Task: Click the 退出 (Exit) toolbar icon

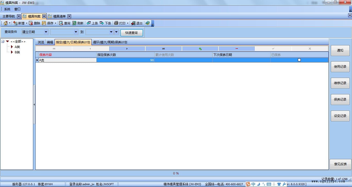Action: coord(133,23)
